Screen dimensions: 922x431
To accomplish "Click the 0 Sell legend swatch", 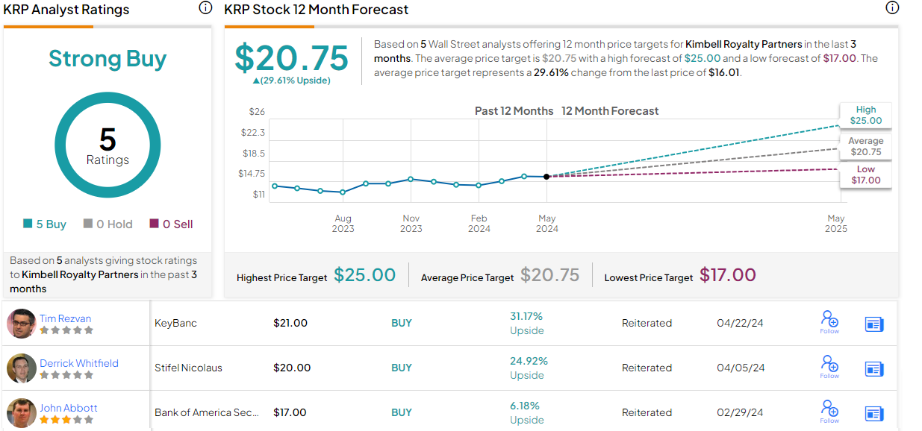I will pyautogui.click(x=155, y=224).
